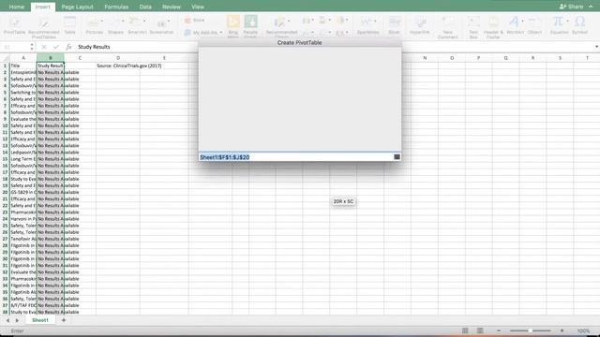Zoom in with the plus button
600x337 pixels.
[562, 330]
